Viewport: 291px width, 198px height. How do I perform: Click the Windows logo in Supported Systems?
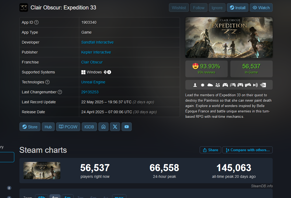point(83,72)
